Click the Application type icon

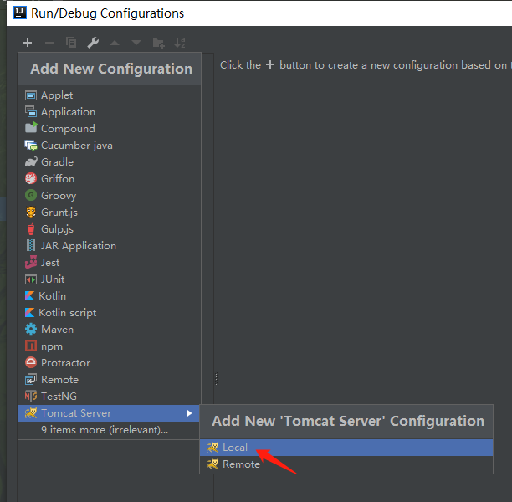coord(31,112)
